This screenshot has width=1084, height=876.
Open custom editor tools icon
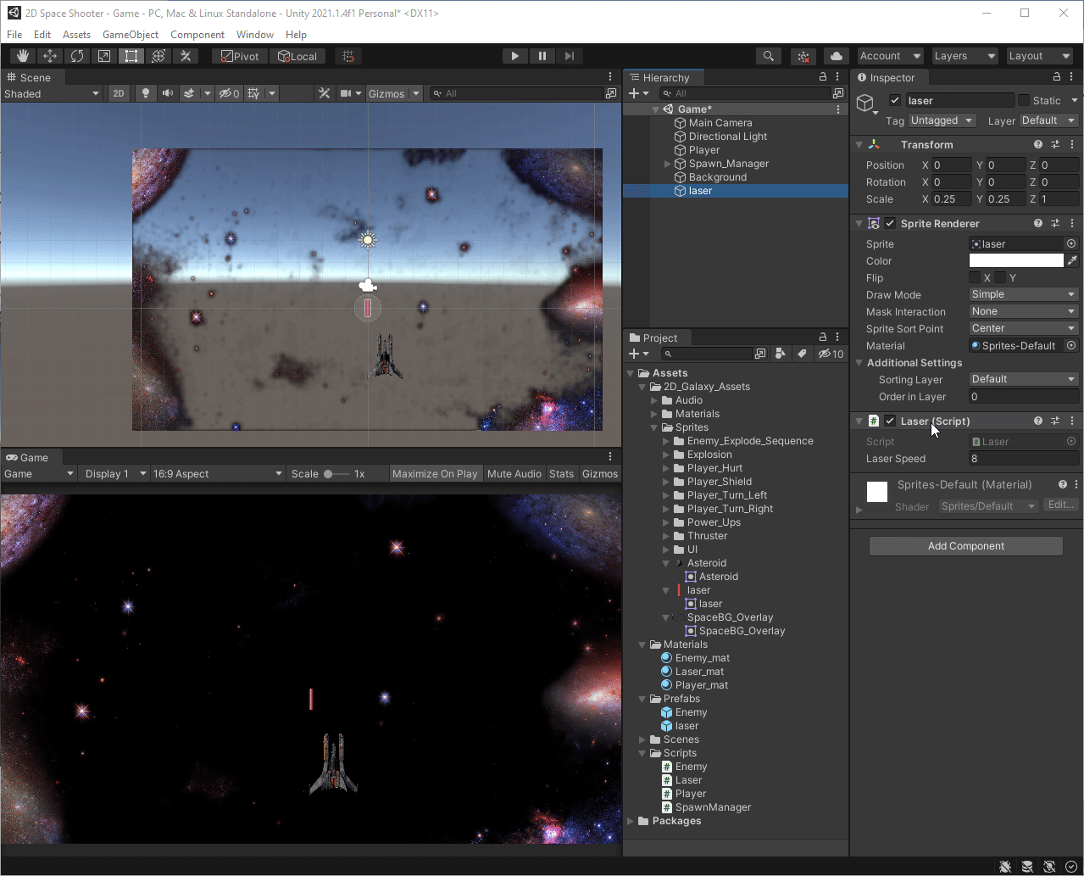click(186, 56)
